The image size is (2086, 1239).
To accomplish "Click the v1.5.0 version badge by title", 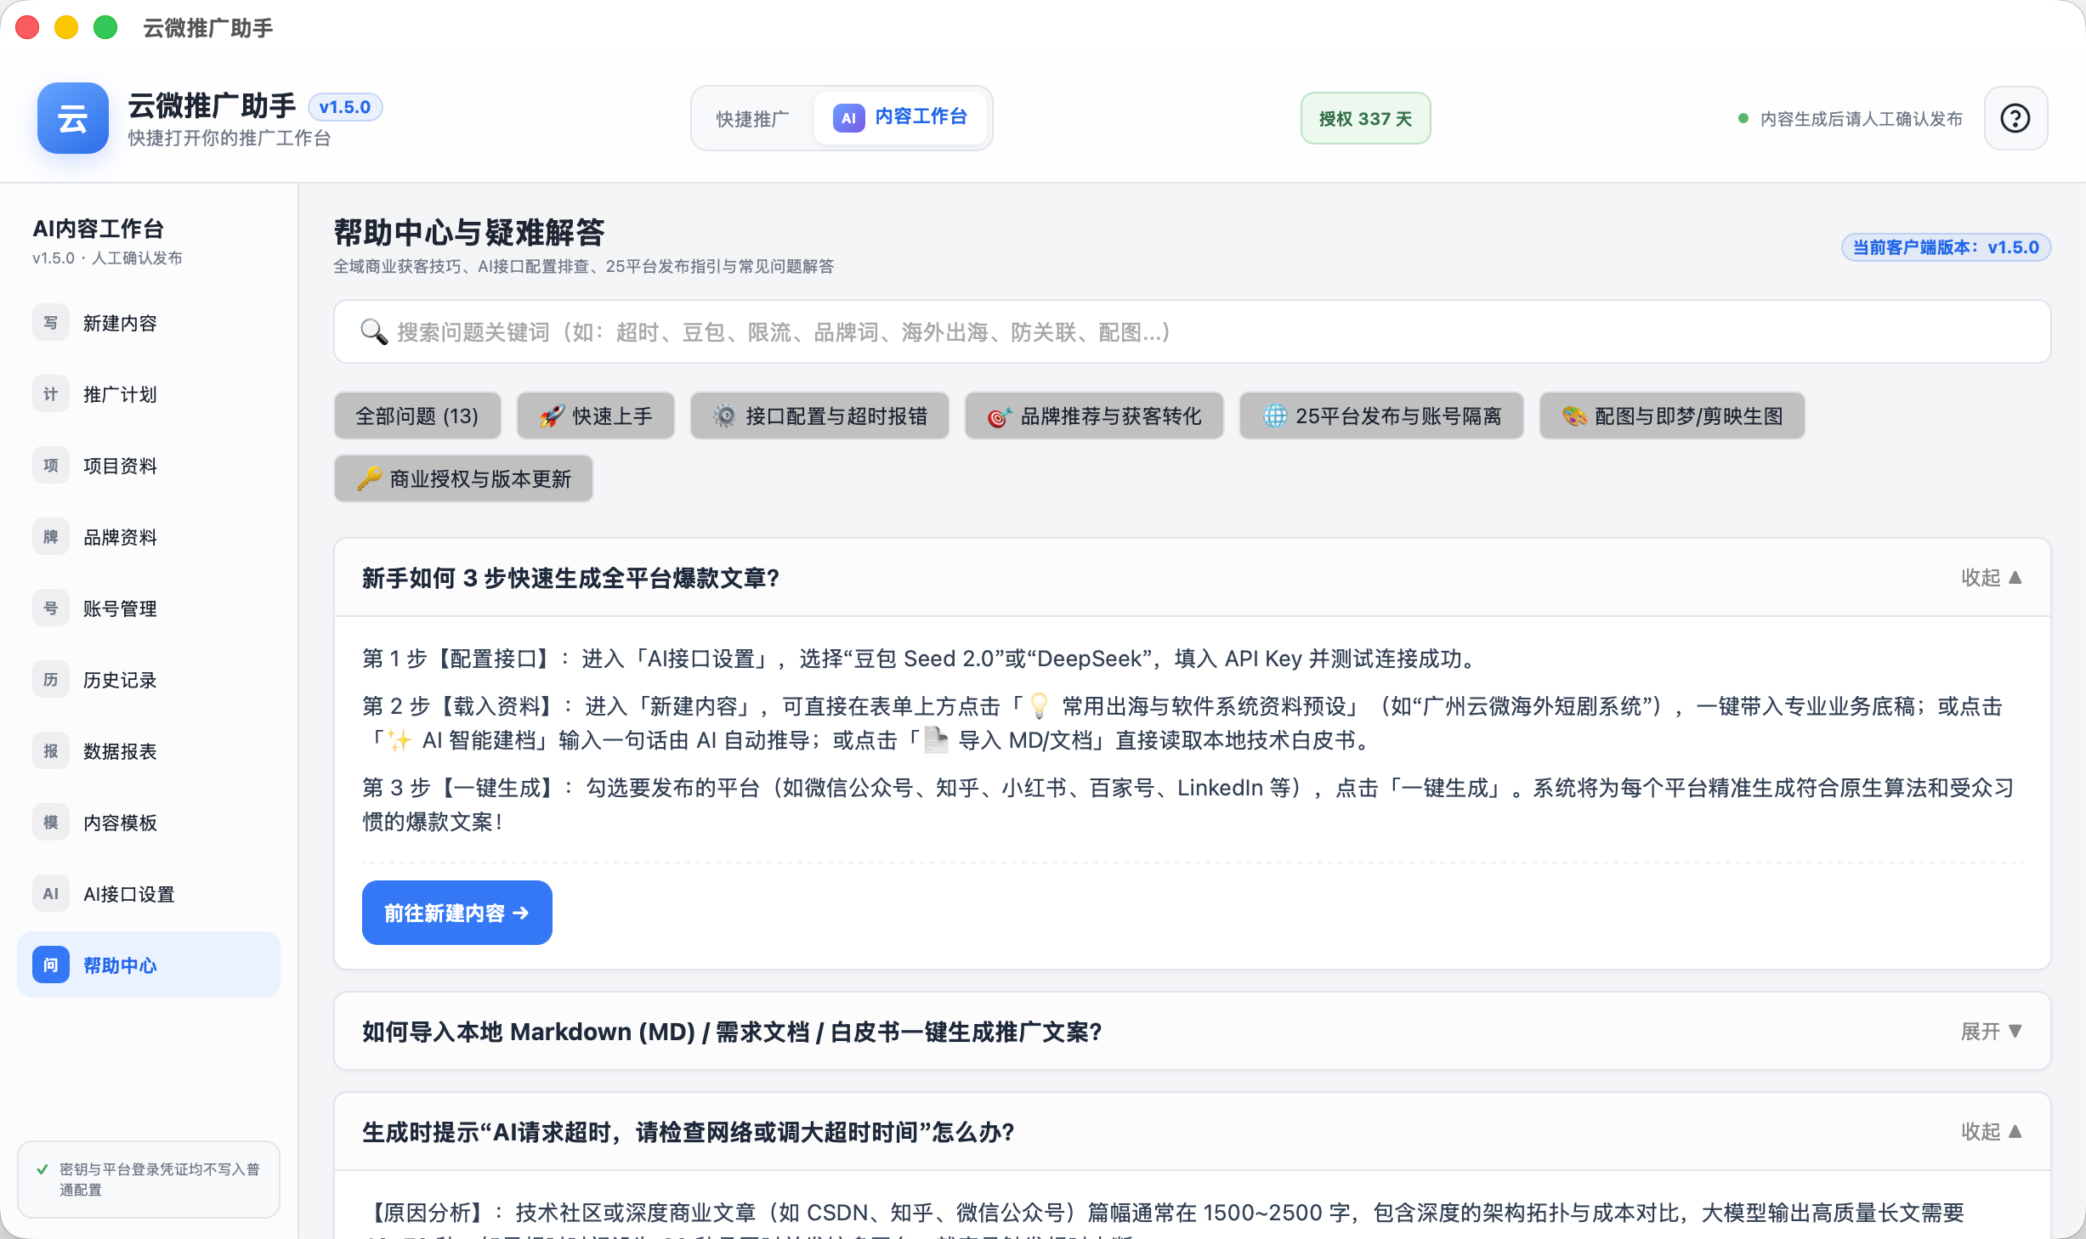I will click(345, 107).
